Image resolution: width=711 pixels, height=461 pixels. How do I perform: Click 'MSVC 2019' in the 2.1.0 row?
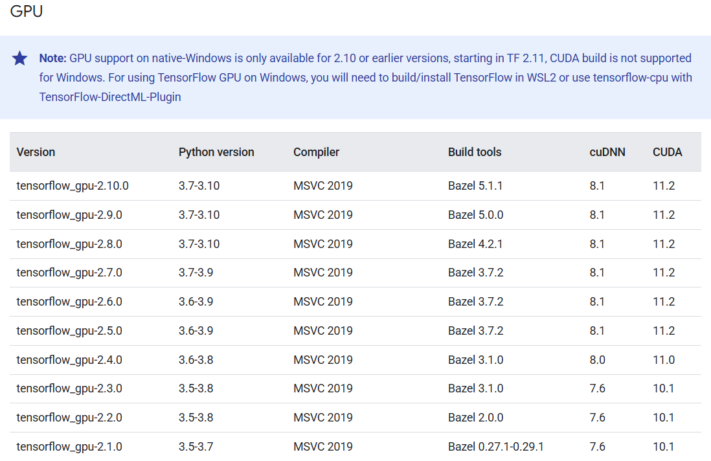(323, 447)
